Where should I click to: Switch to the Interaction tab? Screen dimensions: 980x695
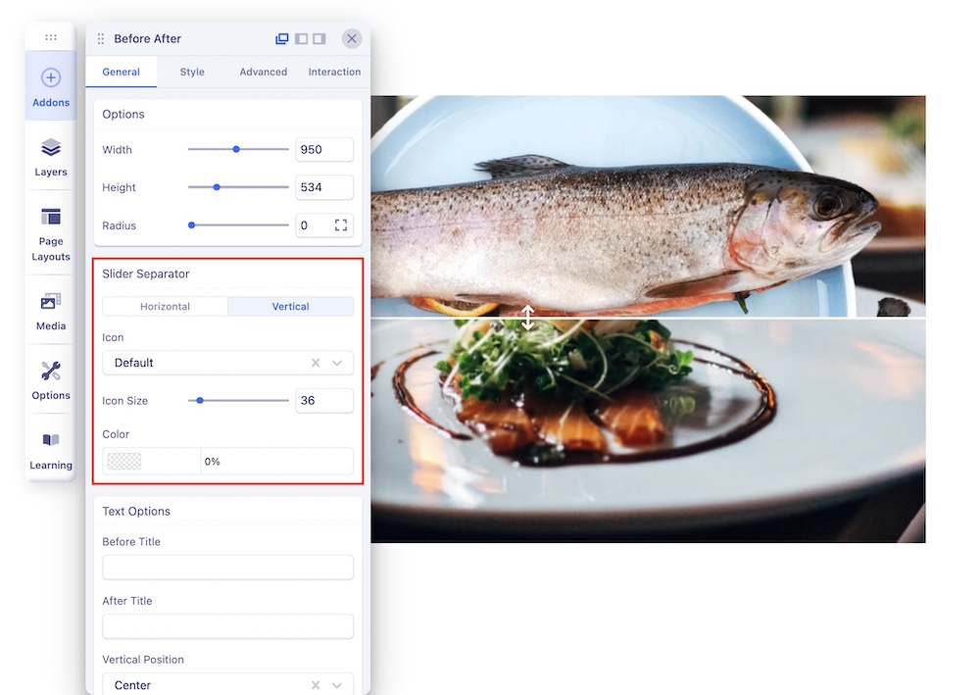click(334, 72)
